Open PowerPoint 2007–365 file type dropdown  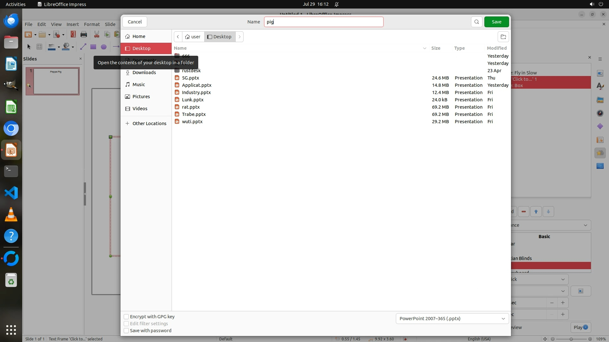point(452,319)
